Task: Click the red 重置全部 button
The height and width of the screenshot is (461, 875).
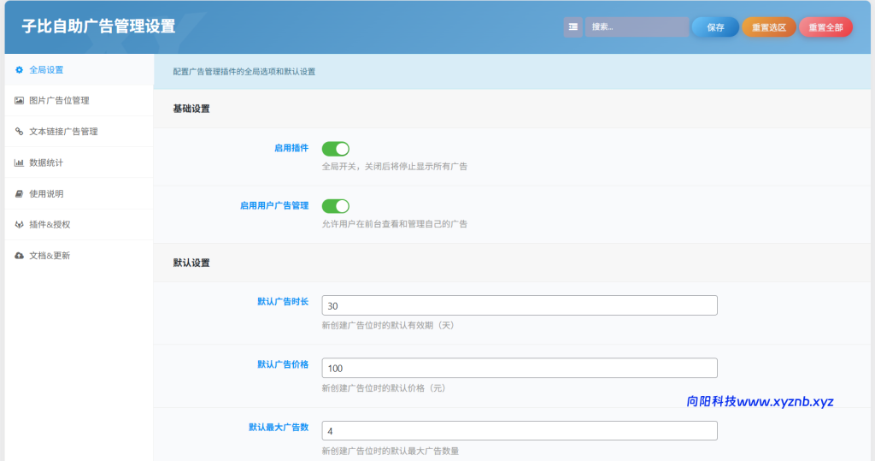Action: [x=825, y=27]
